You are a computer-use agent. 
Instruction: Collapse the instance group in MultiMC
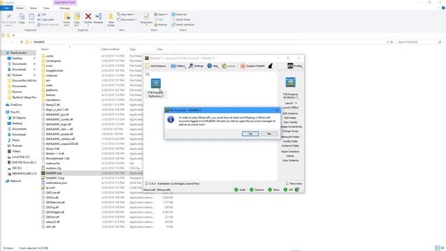(147, 75)
